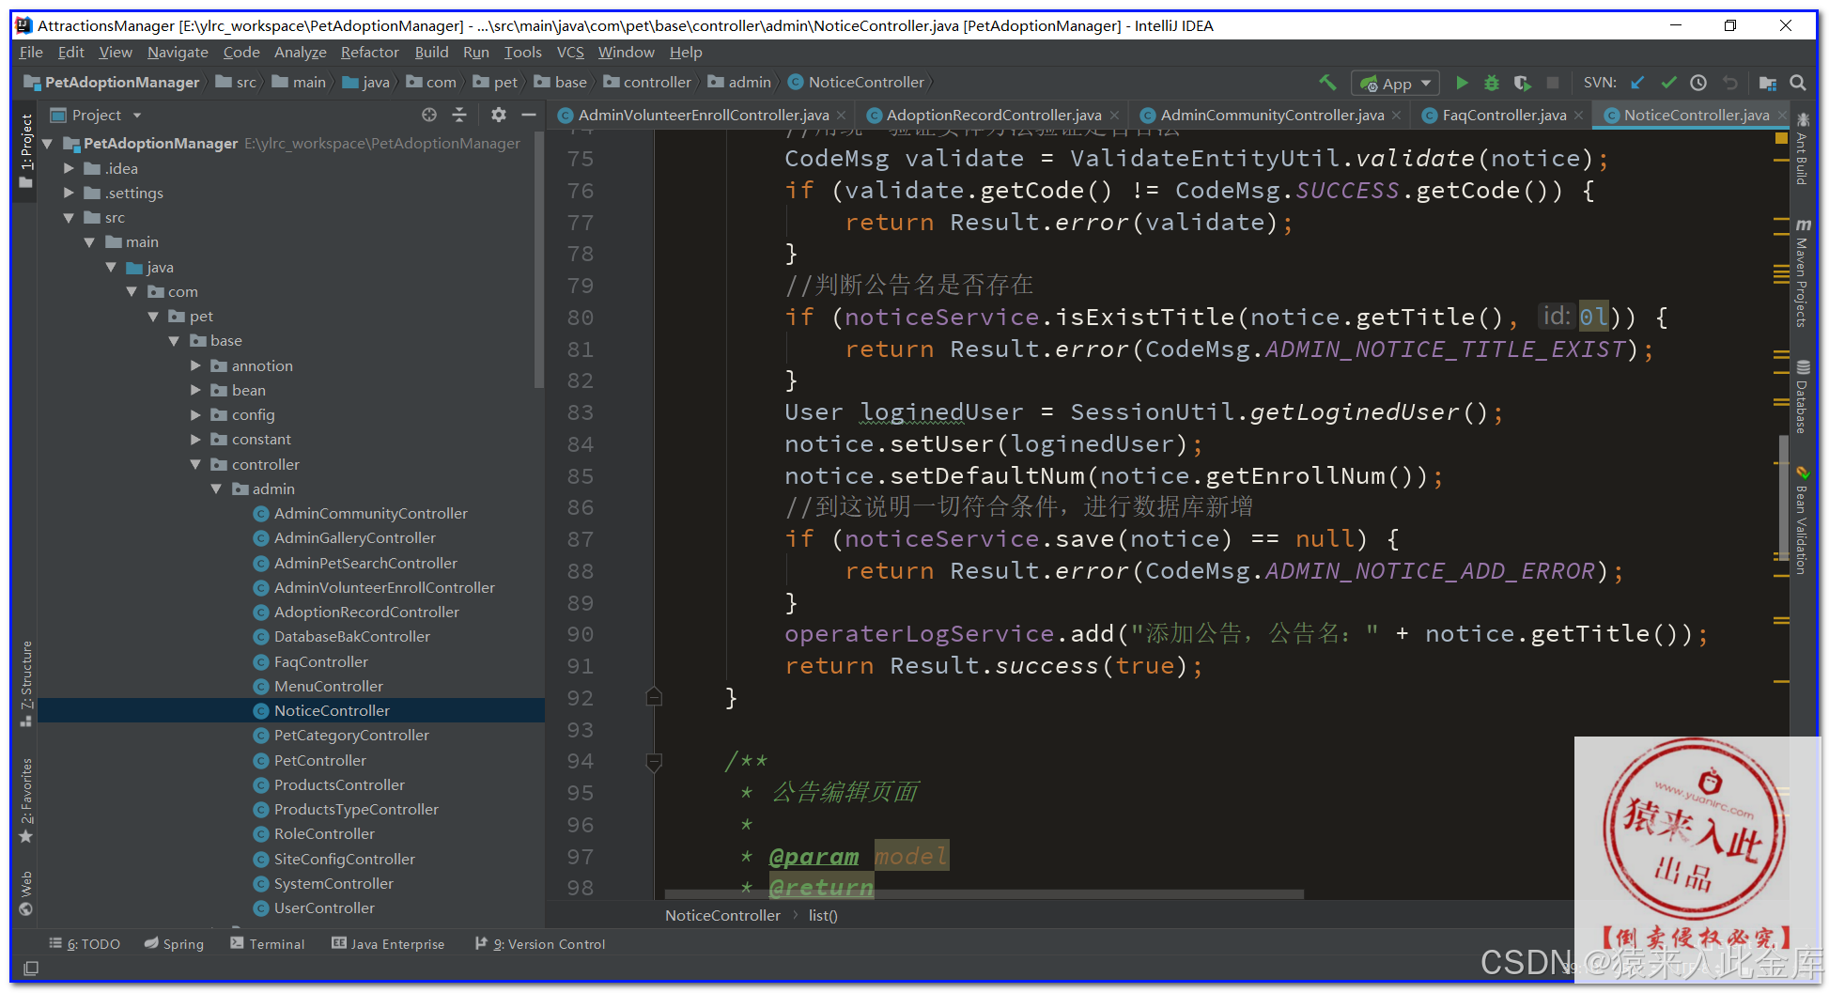Open the Database side panel
This screenshot has height=993, width=1829.
click(x=1803, y=396)
